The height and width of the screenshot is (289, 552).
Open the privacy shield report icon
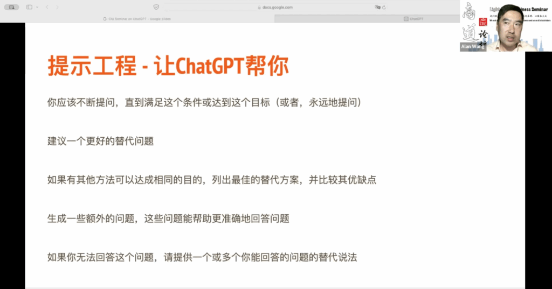pos(156,7)
